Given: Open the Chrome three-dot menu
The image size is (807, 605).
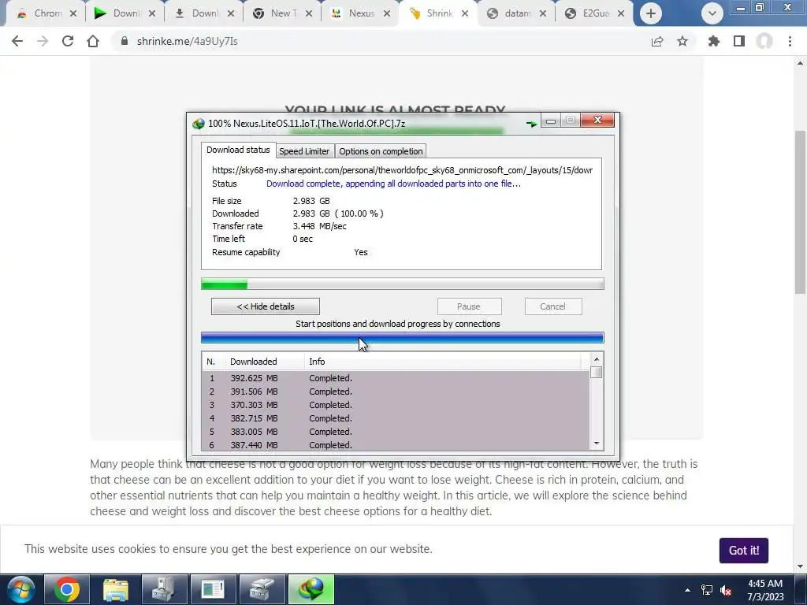Looking at the screenshot, I should [x=790, y=41].
